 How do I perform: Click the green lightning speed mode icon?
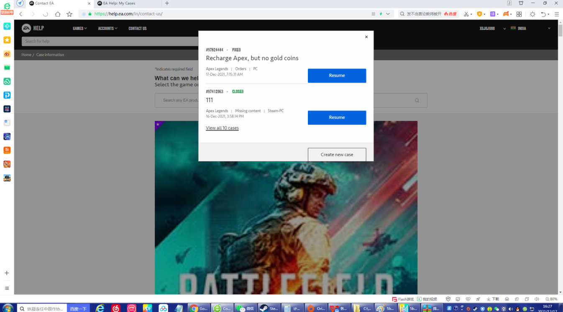(x=381, y=14)
